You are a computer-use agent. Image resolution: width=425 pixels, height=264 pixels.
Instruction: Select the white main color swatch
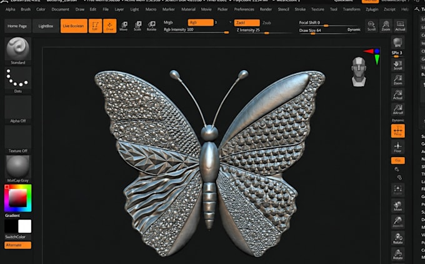tap(24, 226)
